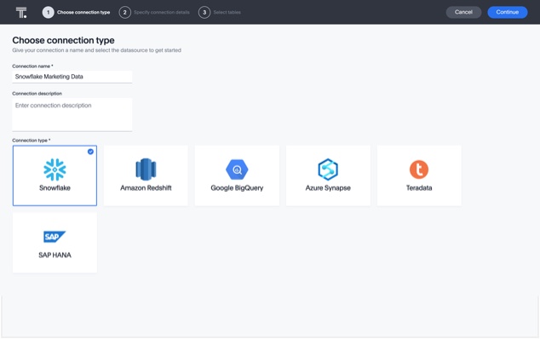Image resolution: width=540 pixels, height=339 pixels.
Task: Click the ThoughtSpot logo in header
Action: point(21,13)
